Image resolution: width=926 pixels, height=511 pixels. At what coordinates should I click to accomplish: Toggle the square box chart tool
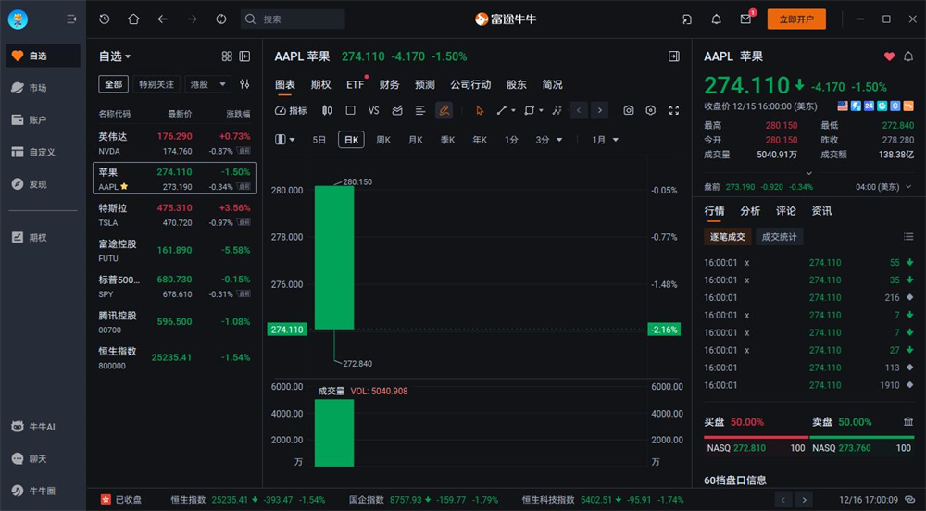pyautogui.click(x=350, y=110)
